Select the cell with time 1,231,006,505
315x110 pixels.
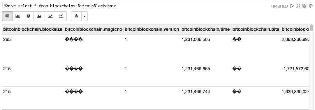(x=196, y=39)
